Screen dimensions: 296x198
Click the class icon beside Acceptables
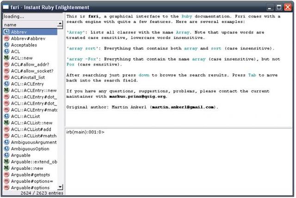point(6,45)
